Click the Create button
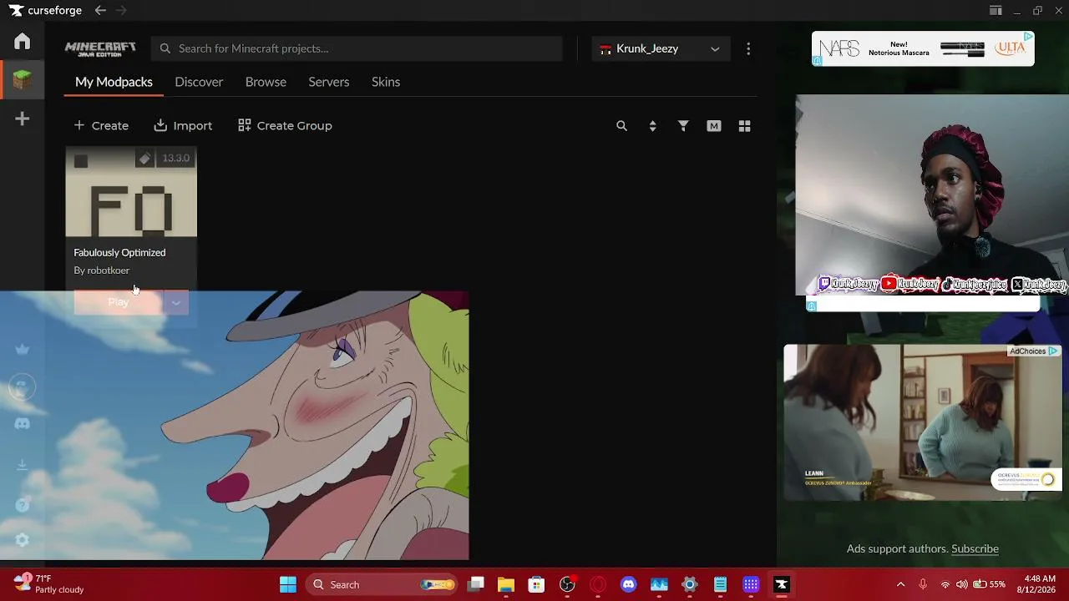This screenshot has height=601, width=1069. (x=101, y=126)
